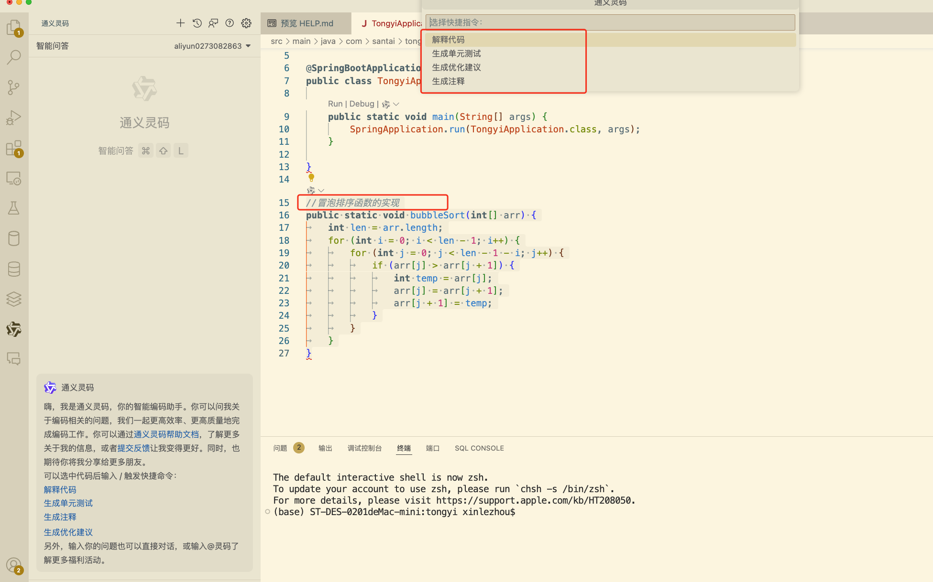Open the Explorer files icon in activity bar
This screenshot has height=582, width=933.
click(14, 27)
